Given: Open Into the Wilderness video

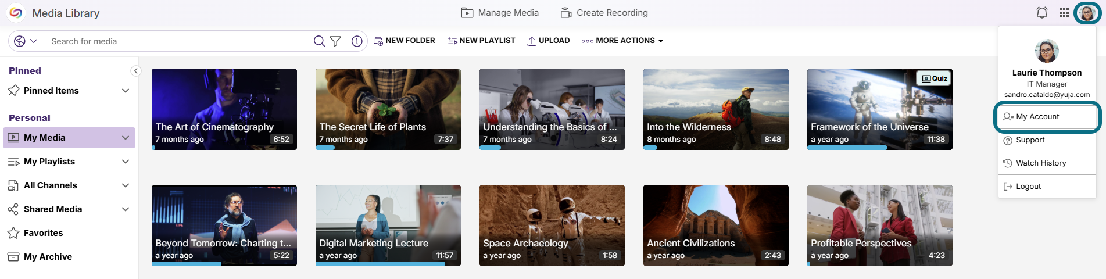Looking at the screenshot, I should click(x=716, y=109).
